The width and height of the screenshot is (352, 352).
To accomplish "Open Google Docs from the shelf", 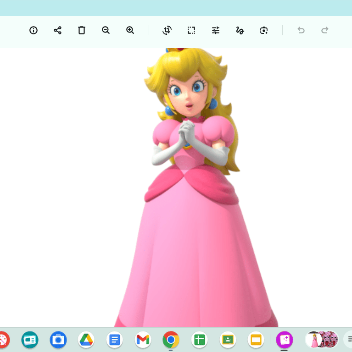I will tap(115, 340).
